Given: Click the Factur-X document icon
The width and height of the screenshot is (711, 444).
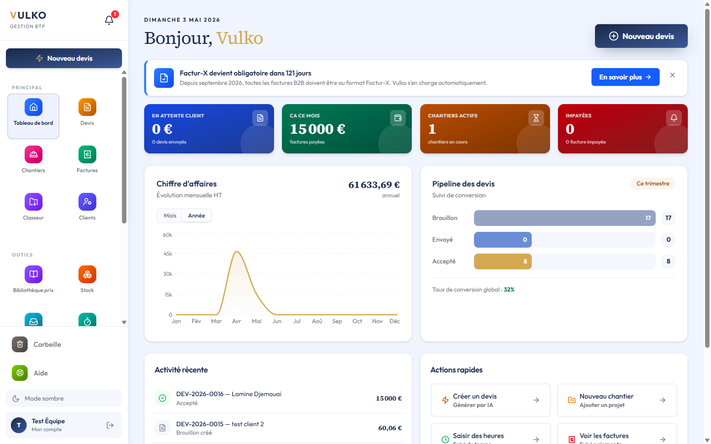Looking at the screenshot, I should pyautogui.click(x=164, y=78).
